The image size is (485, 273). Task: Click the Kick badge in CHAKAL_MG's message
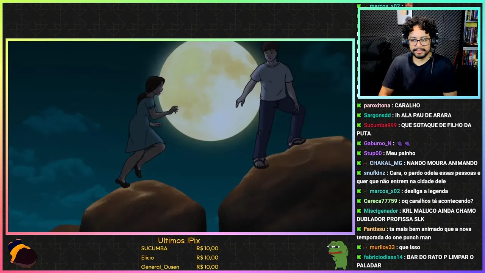click(359, 163)
